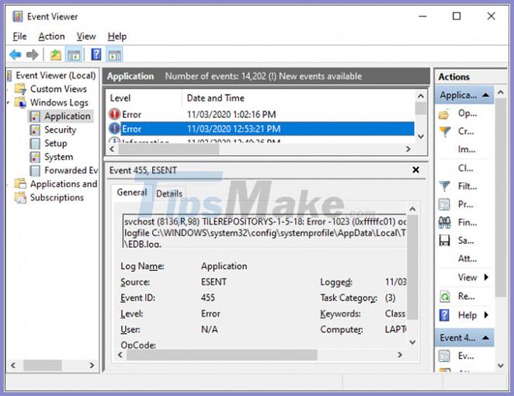
Task: Open the View menu
Action: [86, 36]
